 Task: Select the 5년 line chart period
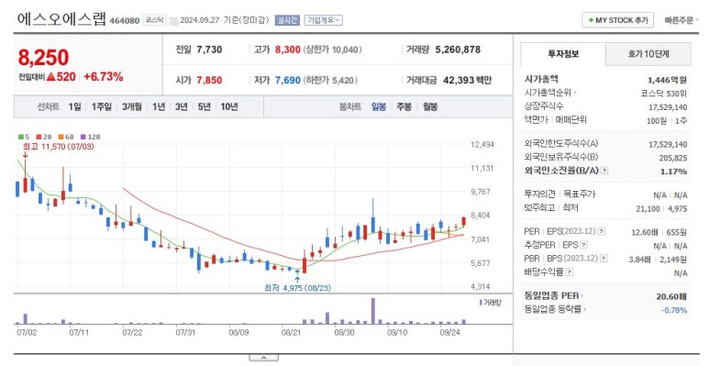[x=205, y=106]
